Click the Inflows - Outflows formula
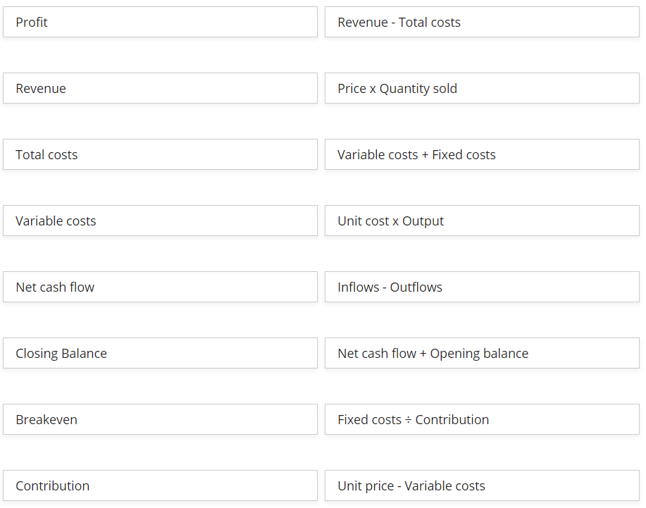Screen dimensions: 646x508 click(x=482, y=287)
